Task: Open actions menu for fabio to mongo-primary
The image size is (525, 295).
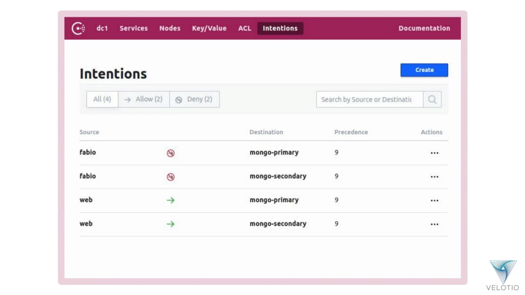Action: pyautogui.click(x=434, y=153)
